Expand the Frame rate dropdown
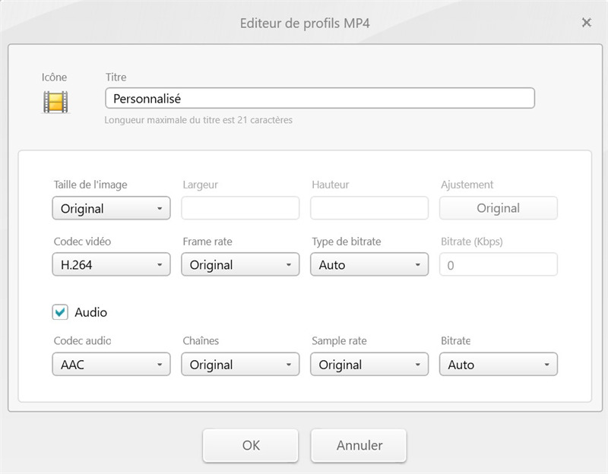Viewport: 608px width, 474px height. click(x=240, y=264)
